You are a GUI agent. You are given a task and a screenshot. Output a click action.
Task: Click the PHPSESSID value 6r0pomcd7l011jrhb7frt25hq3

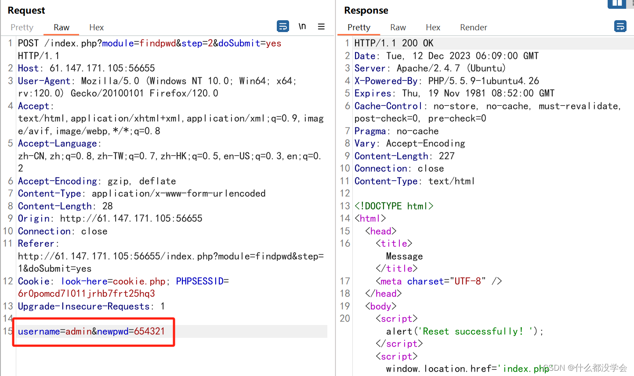87,293
